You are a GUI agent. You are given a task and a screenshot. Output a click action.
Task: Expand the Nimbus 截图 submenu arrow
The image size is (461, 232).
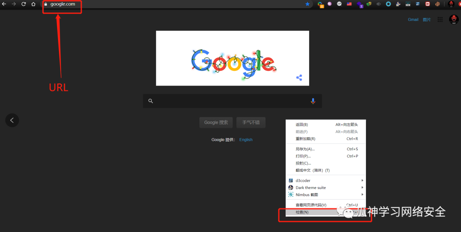coord(362,194)
